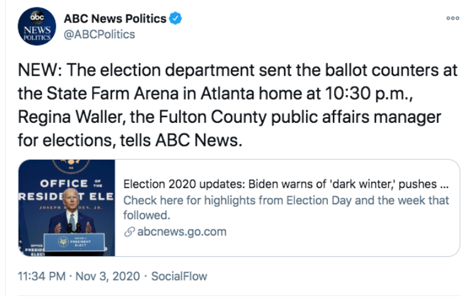Click the blue verified badge
The image size is (470, 297).
point(176,19)
